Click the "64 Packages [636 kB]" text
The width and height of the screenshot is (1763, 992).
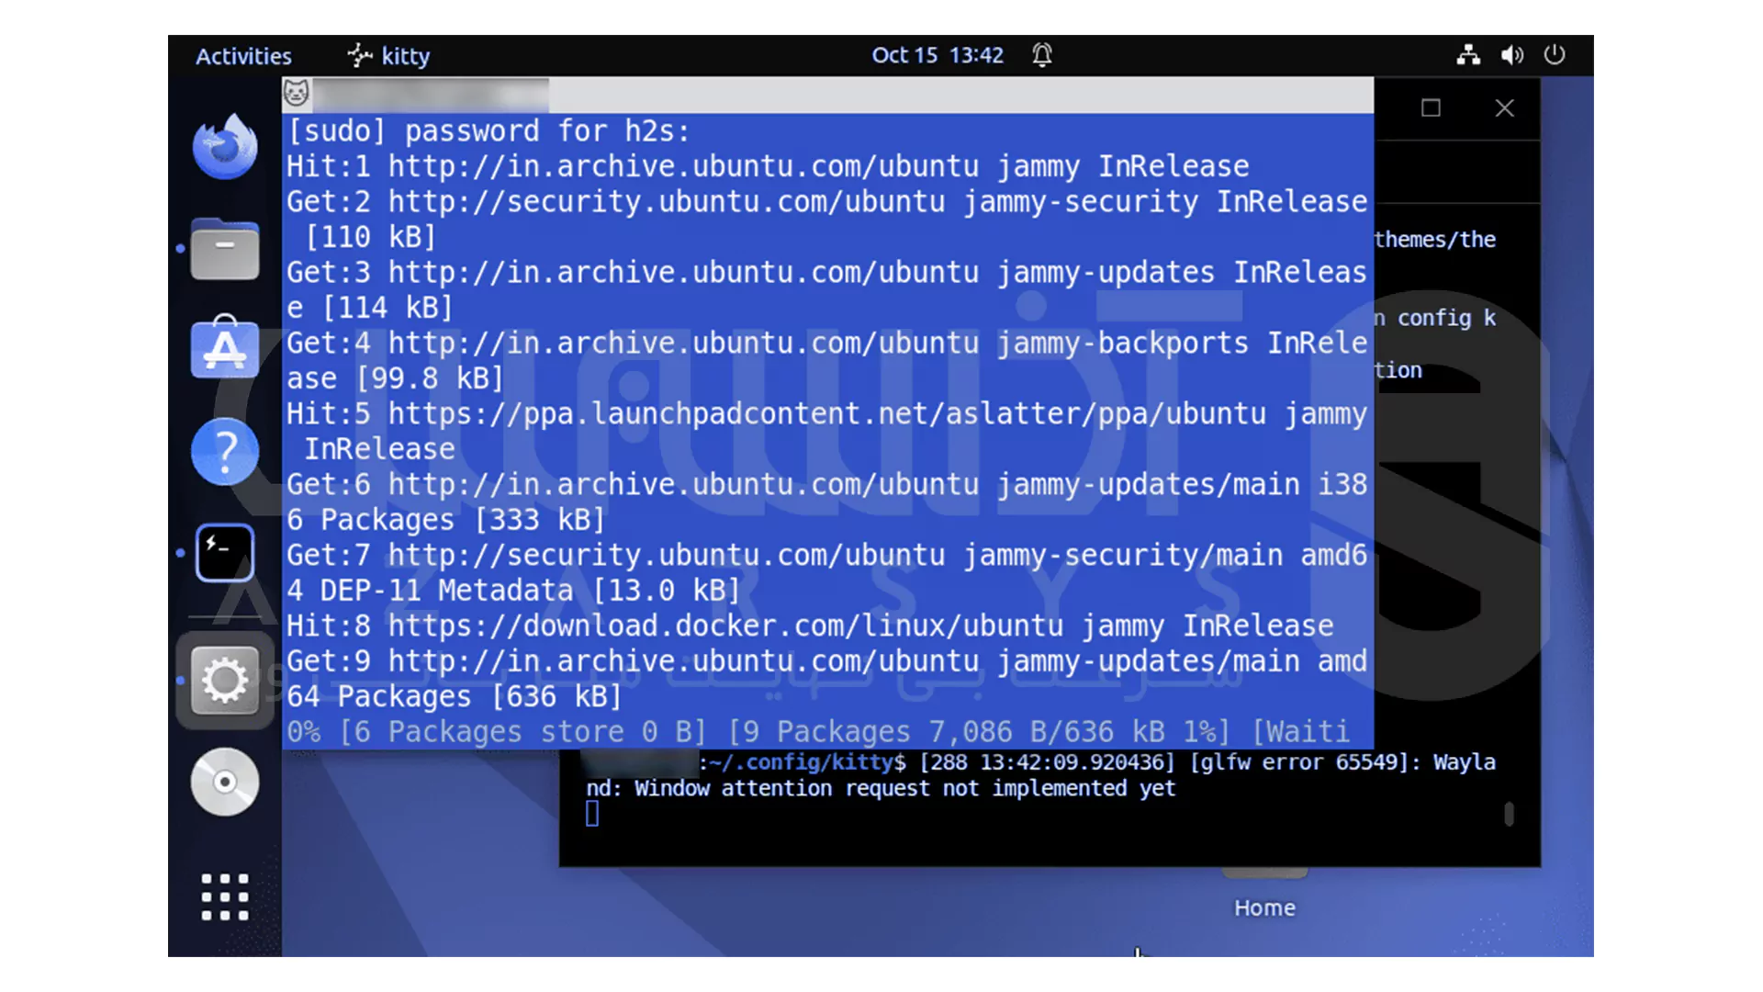[455, 697]
